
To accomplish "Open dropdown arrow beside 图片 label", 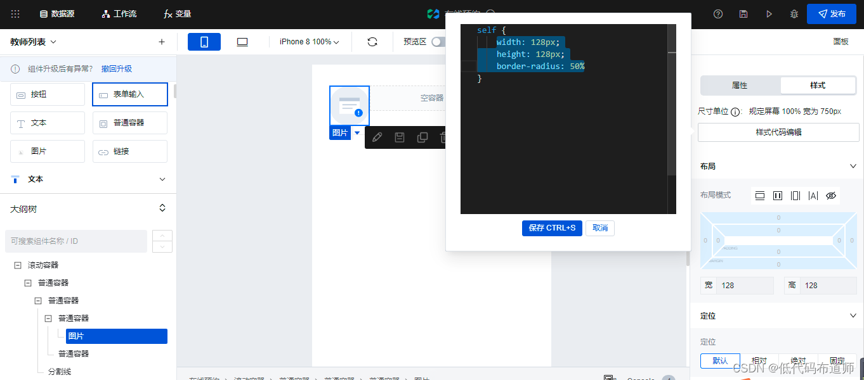I will coord(357,132).
